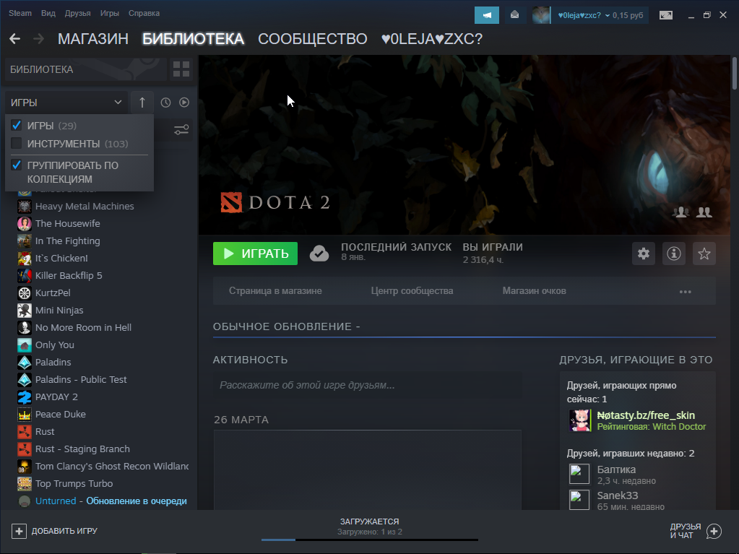Click the forward navigation arrow
This screenshot has width=739, height=554.
[38, 38]
